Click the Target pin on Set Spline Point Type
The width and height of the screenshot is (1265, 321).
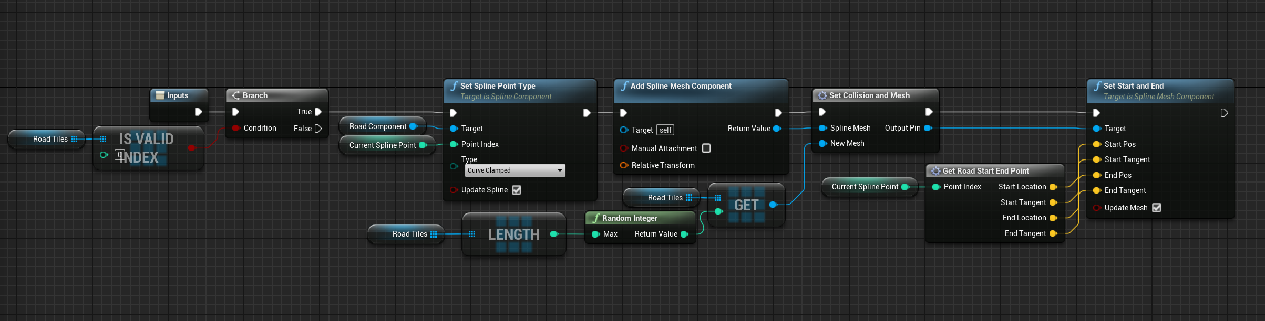point(454,129)
